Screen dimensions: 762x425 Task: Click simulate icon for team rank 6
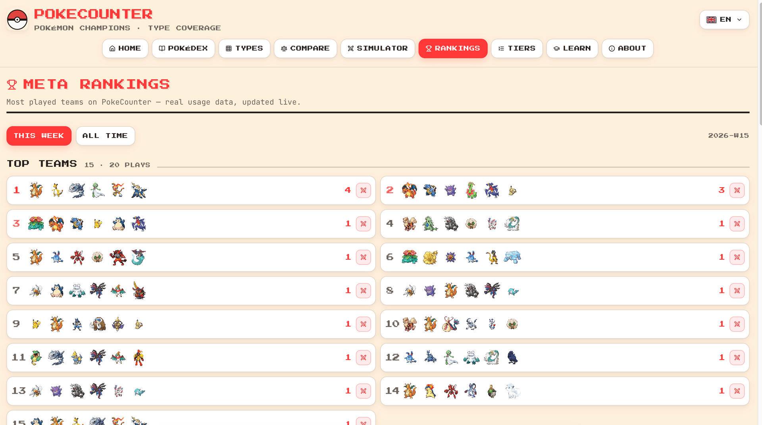(737, 257)
